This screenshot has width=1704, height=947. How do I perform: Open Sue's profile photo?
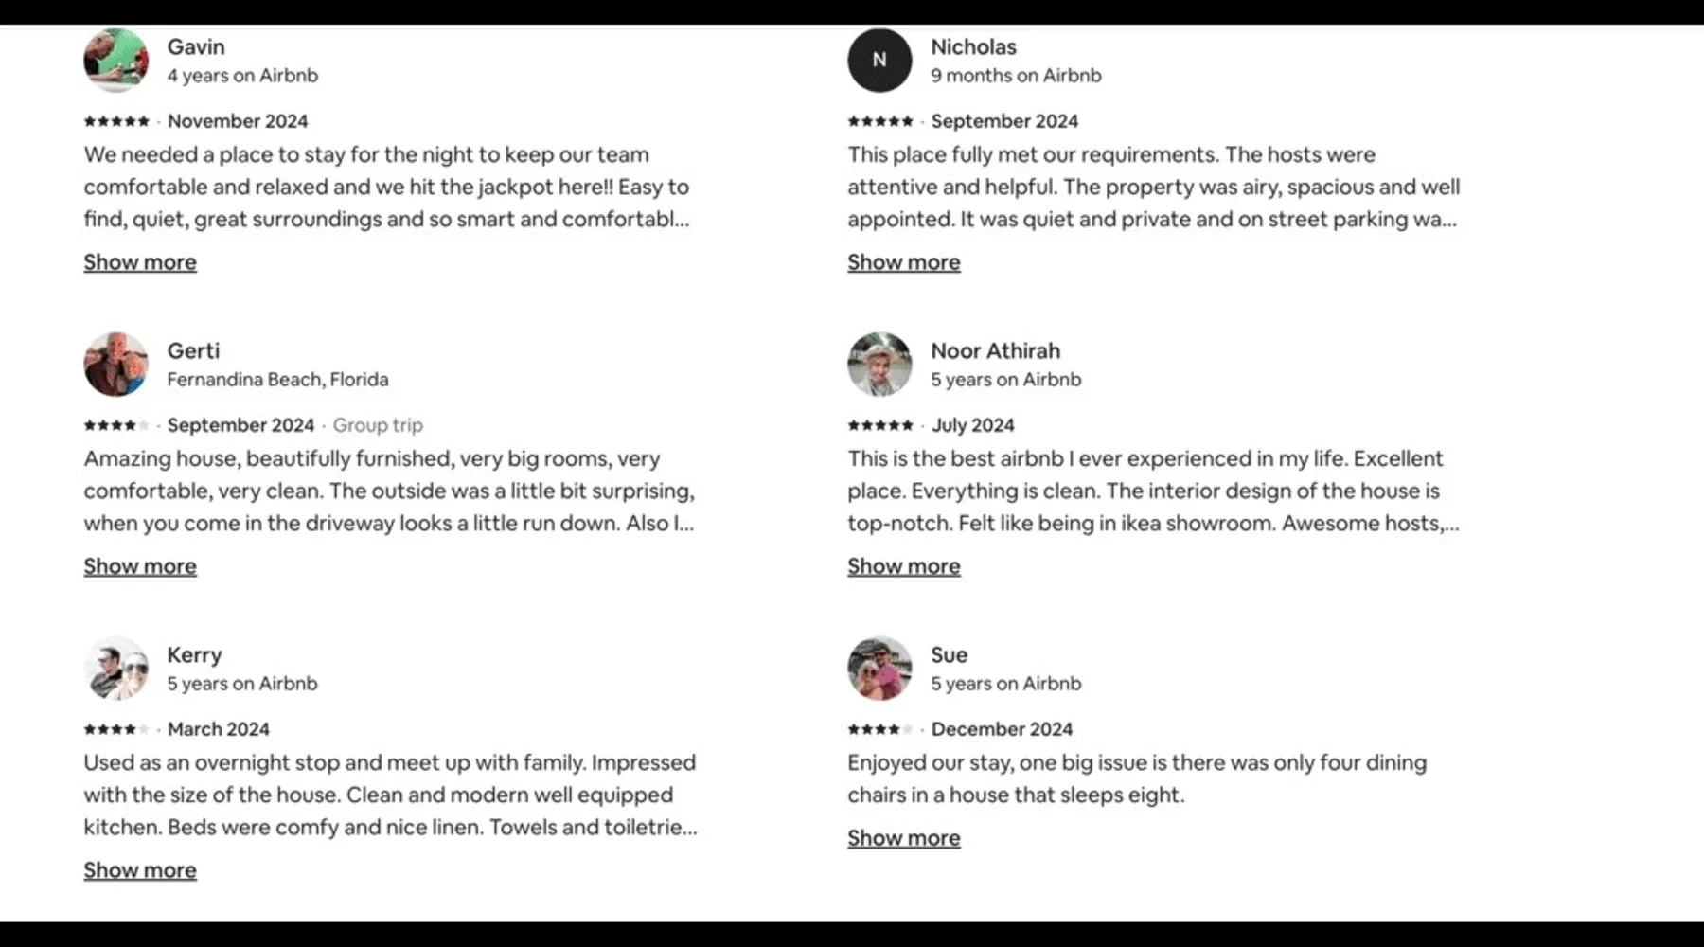point(879,668)
